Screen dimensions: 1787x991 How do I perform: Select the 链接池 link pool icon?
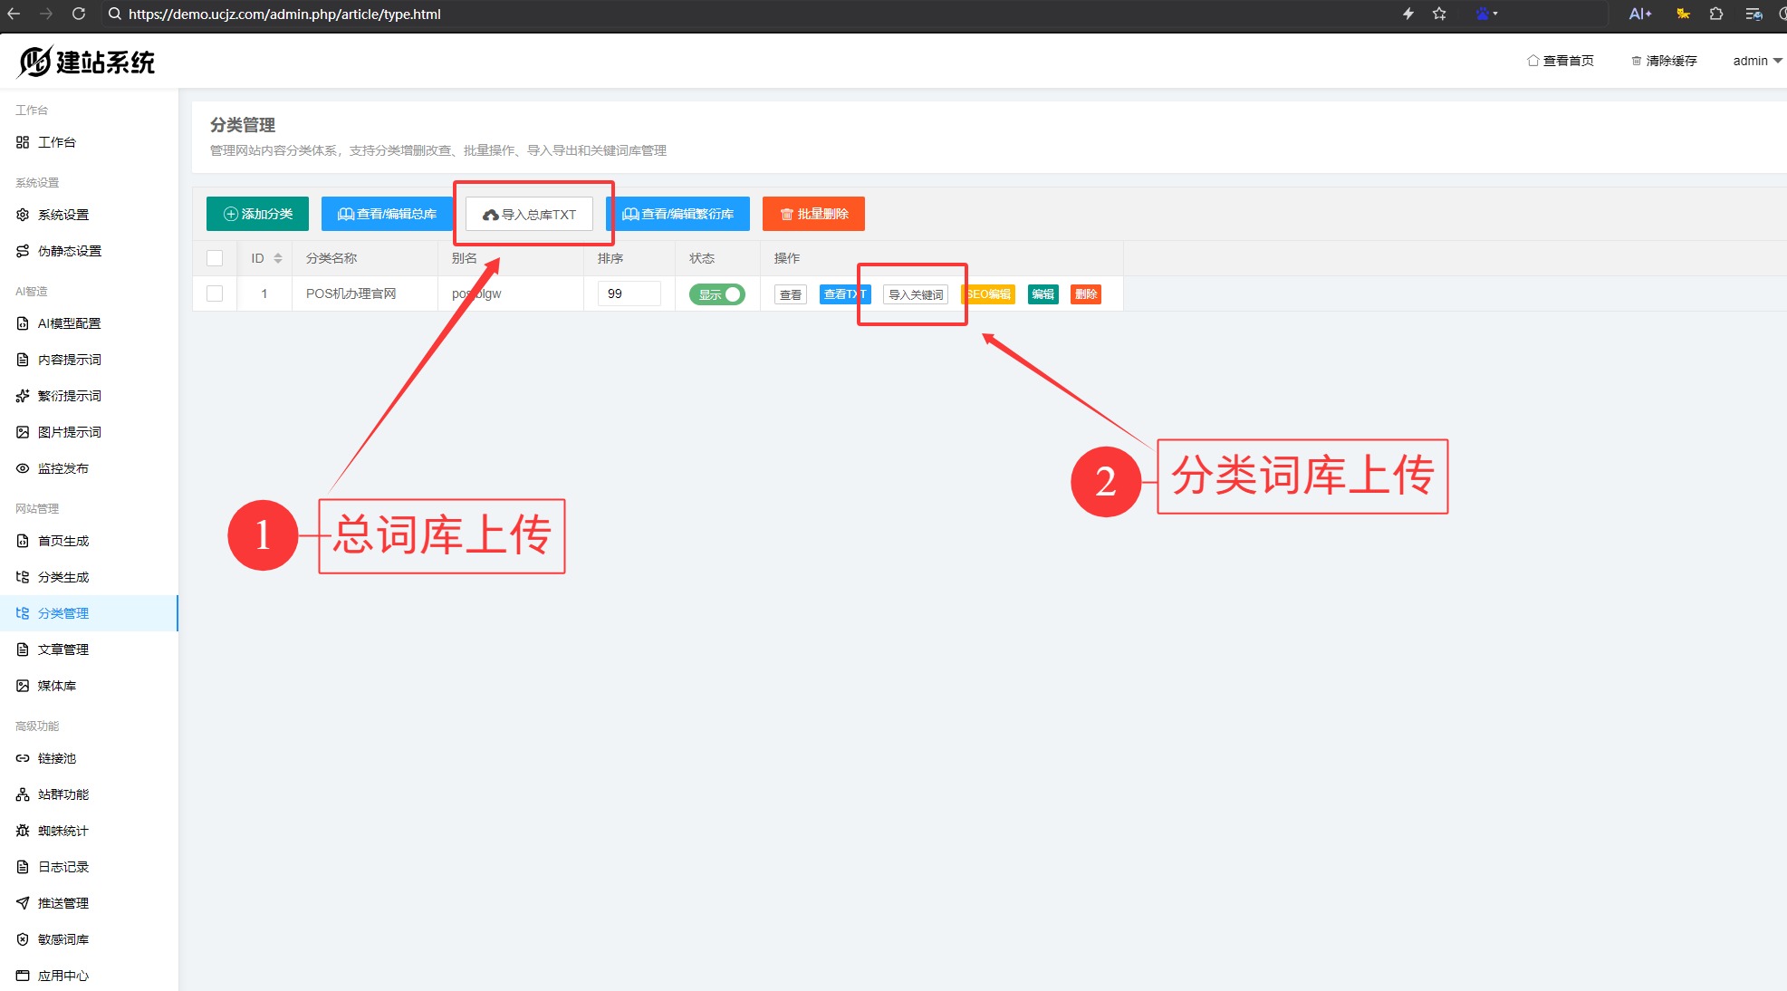[23, 758]
